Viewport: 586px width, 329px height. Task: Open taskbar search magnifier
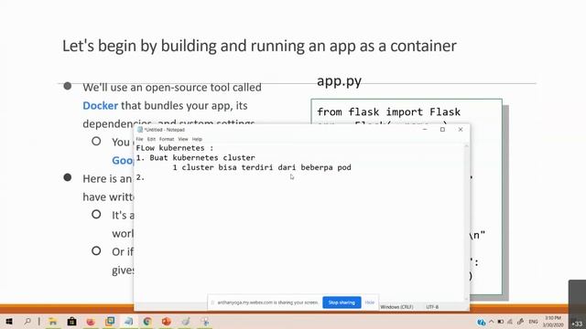click(x=27, y=322)
